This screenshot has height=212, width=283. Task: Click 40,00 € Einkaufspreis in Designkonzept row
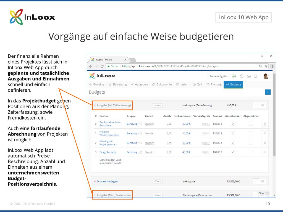click(x=187, y=152)
